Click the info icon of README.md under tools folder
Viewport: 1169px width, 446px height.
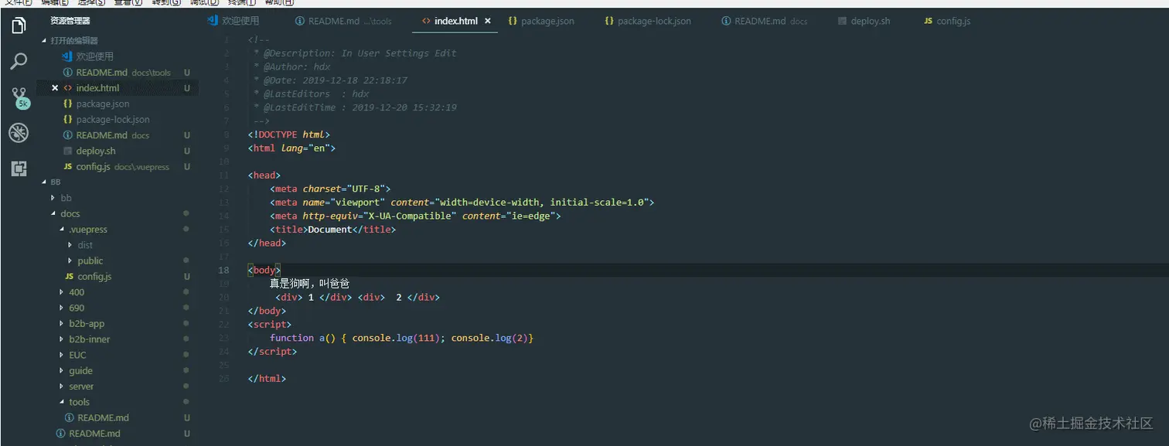point(70,418)
